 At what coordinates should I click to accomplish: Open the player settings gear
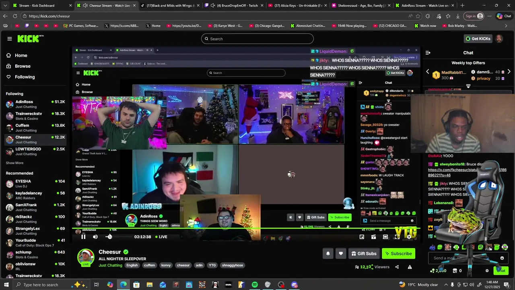(x=409, y=237)
